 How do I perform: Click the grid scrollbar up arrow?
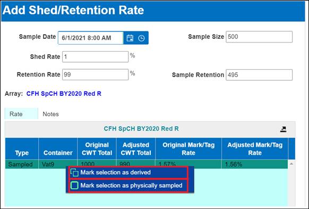coord(291,164)
